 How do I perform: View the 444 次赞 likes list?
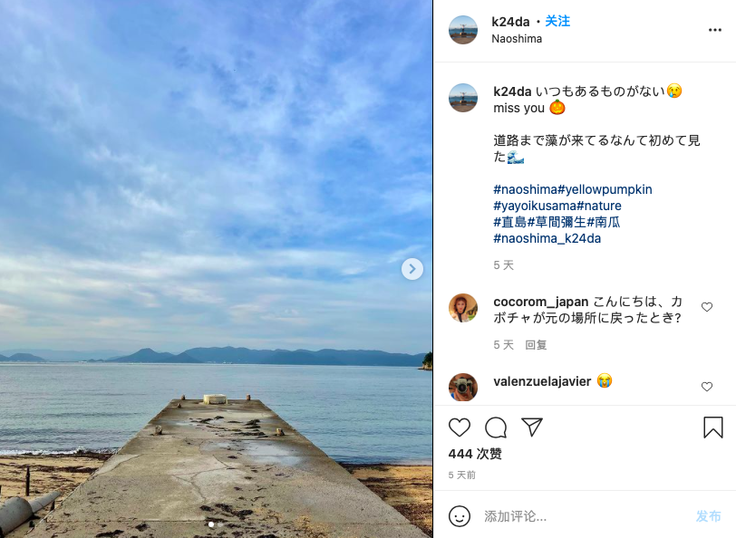tap(475, 454)
